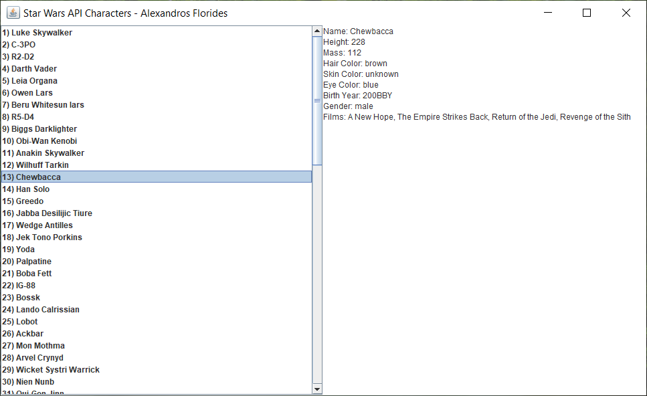The width and height of the screenshot is (647, 396).
Task: Select 15) Greedo in the list
Action: tap(157, 201)
